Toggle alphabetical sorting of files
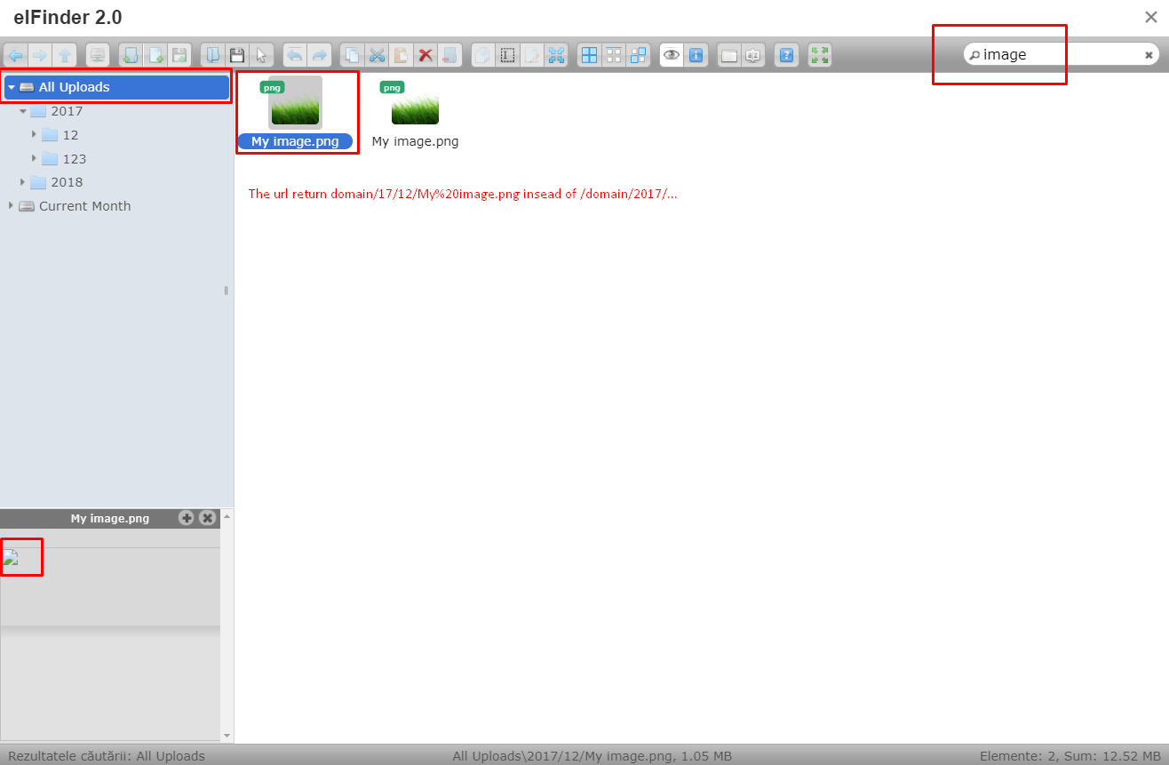The width and height of the screenshot is (1169, 765). tap(752, 54)
